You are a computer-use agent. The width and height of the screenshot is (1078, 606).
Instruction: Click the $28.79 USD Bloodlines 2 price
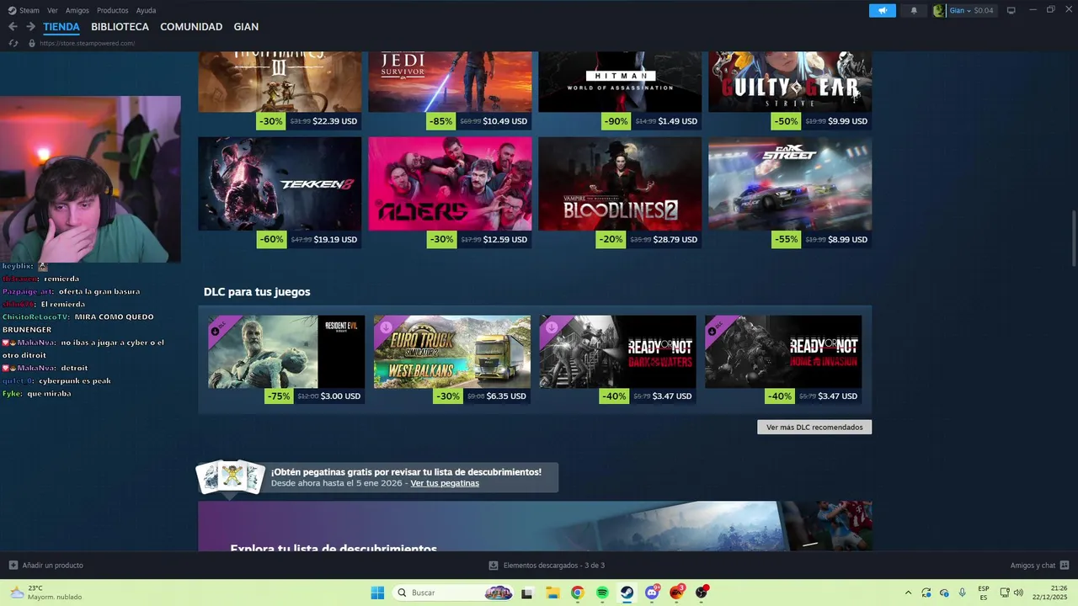(x=675, y=240)
